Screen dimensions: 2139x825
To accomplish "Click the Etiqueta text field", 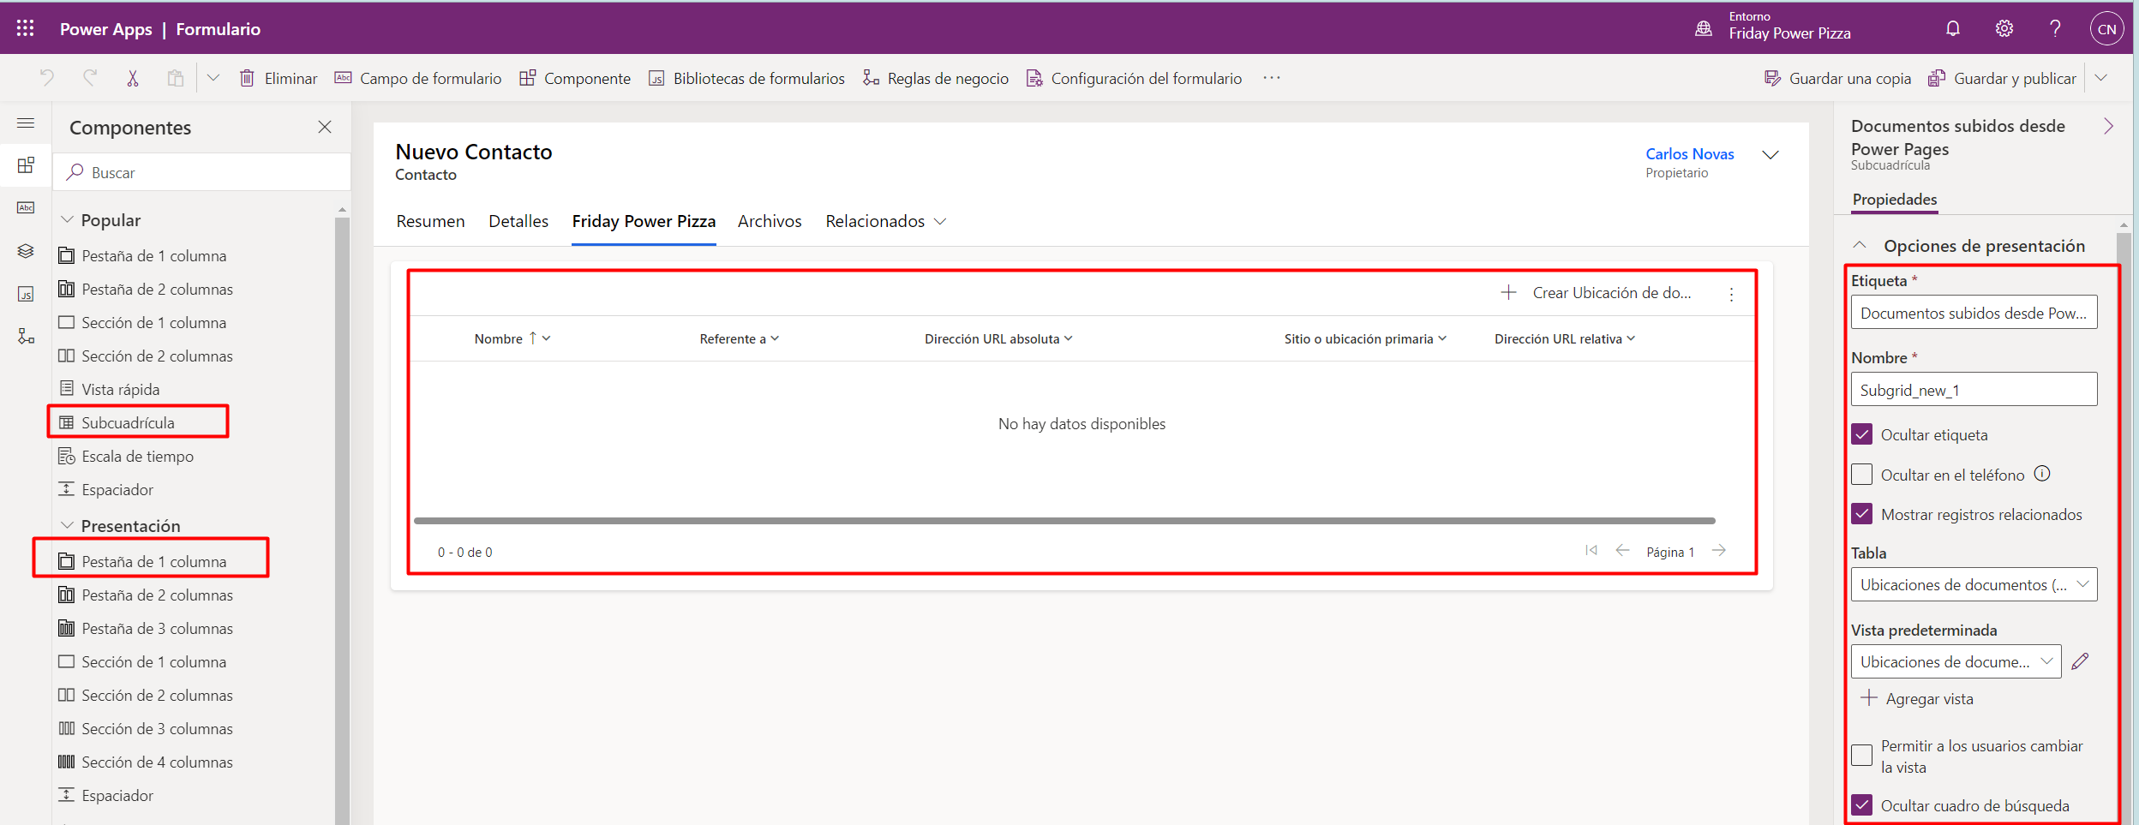I will 1974,313.
